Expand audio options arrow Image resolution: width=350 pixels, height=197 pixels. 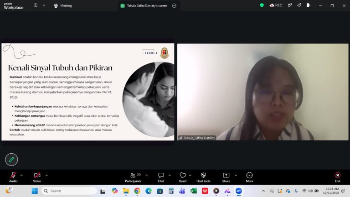coord(21,175)
